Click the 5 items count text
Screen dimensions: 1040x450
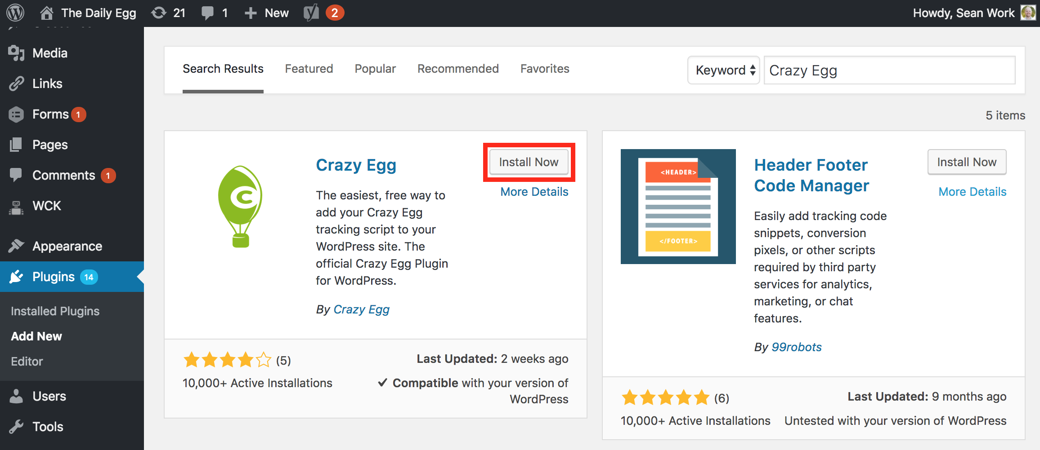coord(1005,115)
